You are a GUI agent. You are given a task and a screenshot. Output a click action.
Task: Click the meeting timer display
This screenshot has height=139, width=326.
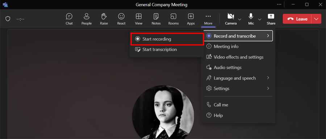click(x=20, y=19)
